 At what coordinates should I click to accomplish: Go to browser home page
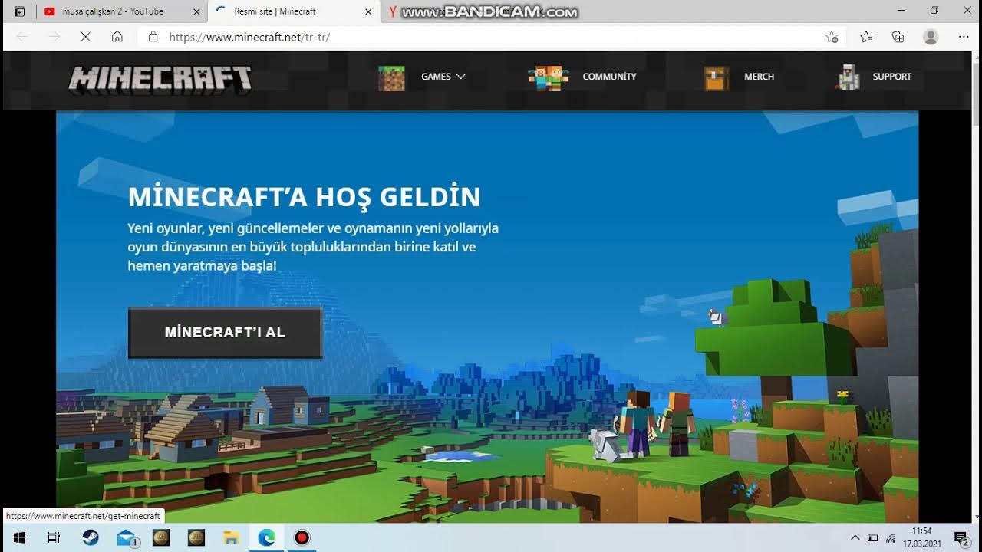click(x=117, y=37)
